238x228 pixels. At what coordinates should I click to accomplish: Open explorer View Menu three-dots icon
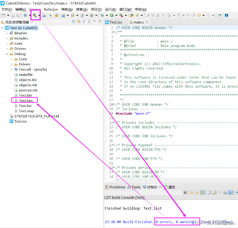pos(89,22)
